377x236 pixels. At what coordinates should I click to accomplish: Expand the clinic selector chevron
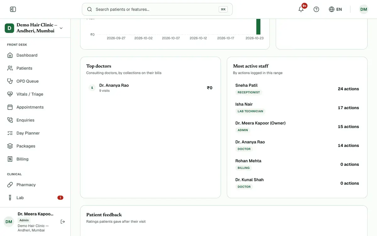click(61, 28)
